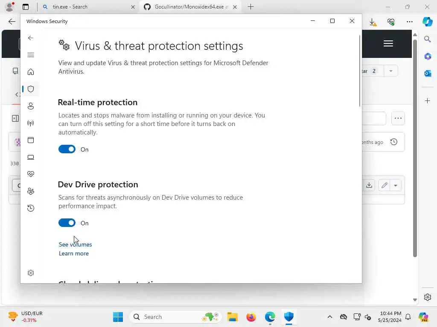The width and height of the screenshot is (437, 327).
Task: Open GitHub file more options button
Action: (x=398, y=118)
